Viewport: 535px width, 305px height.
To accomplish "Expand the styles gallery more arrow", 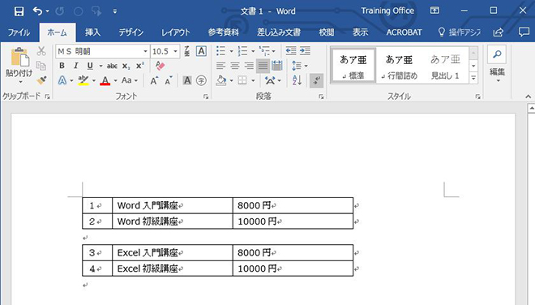I will (x=473, y=78).
